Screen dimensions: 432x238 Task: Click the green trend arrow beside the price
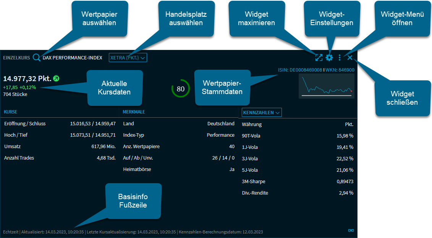[56, 79]
